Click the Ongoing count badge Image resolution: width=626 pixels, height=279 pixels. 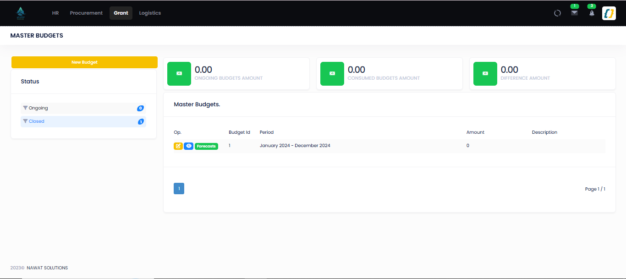click(x=140, y=108)
